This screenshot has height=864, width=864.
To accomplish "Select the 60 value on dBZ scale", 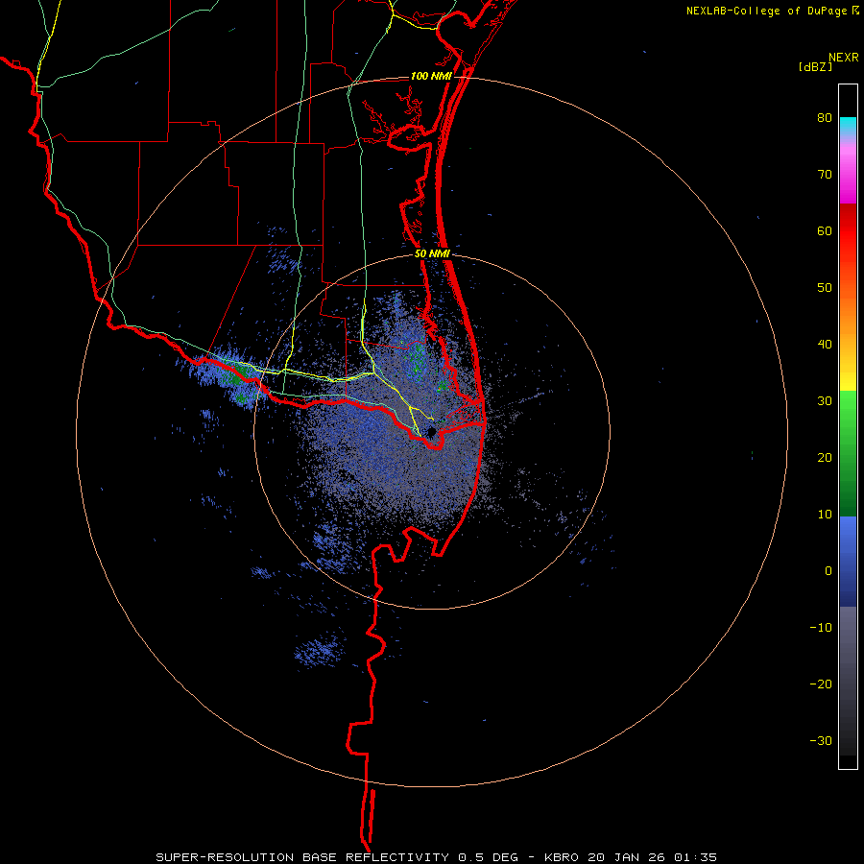I will coord(825,230).
